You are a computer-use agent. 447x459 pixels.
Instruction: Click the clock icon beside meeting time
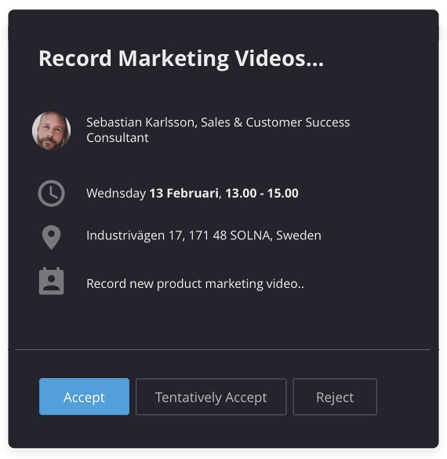click(x=51, y=193)
